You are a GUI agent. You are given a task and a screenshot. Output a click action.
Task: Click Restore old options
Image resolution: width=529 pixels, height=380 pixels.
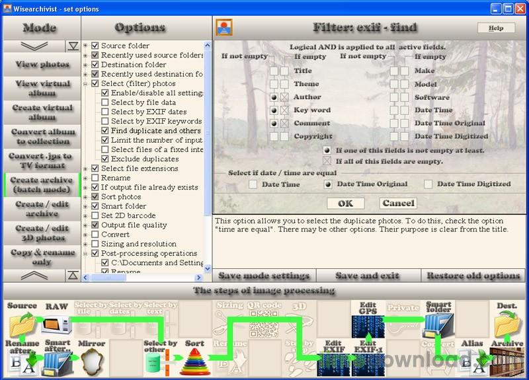pyautogui.click(x=473, y=276)
